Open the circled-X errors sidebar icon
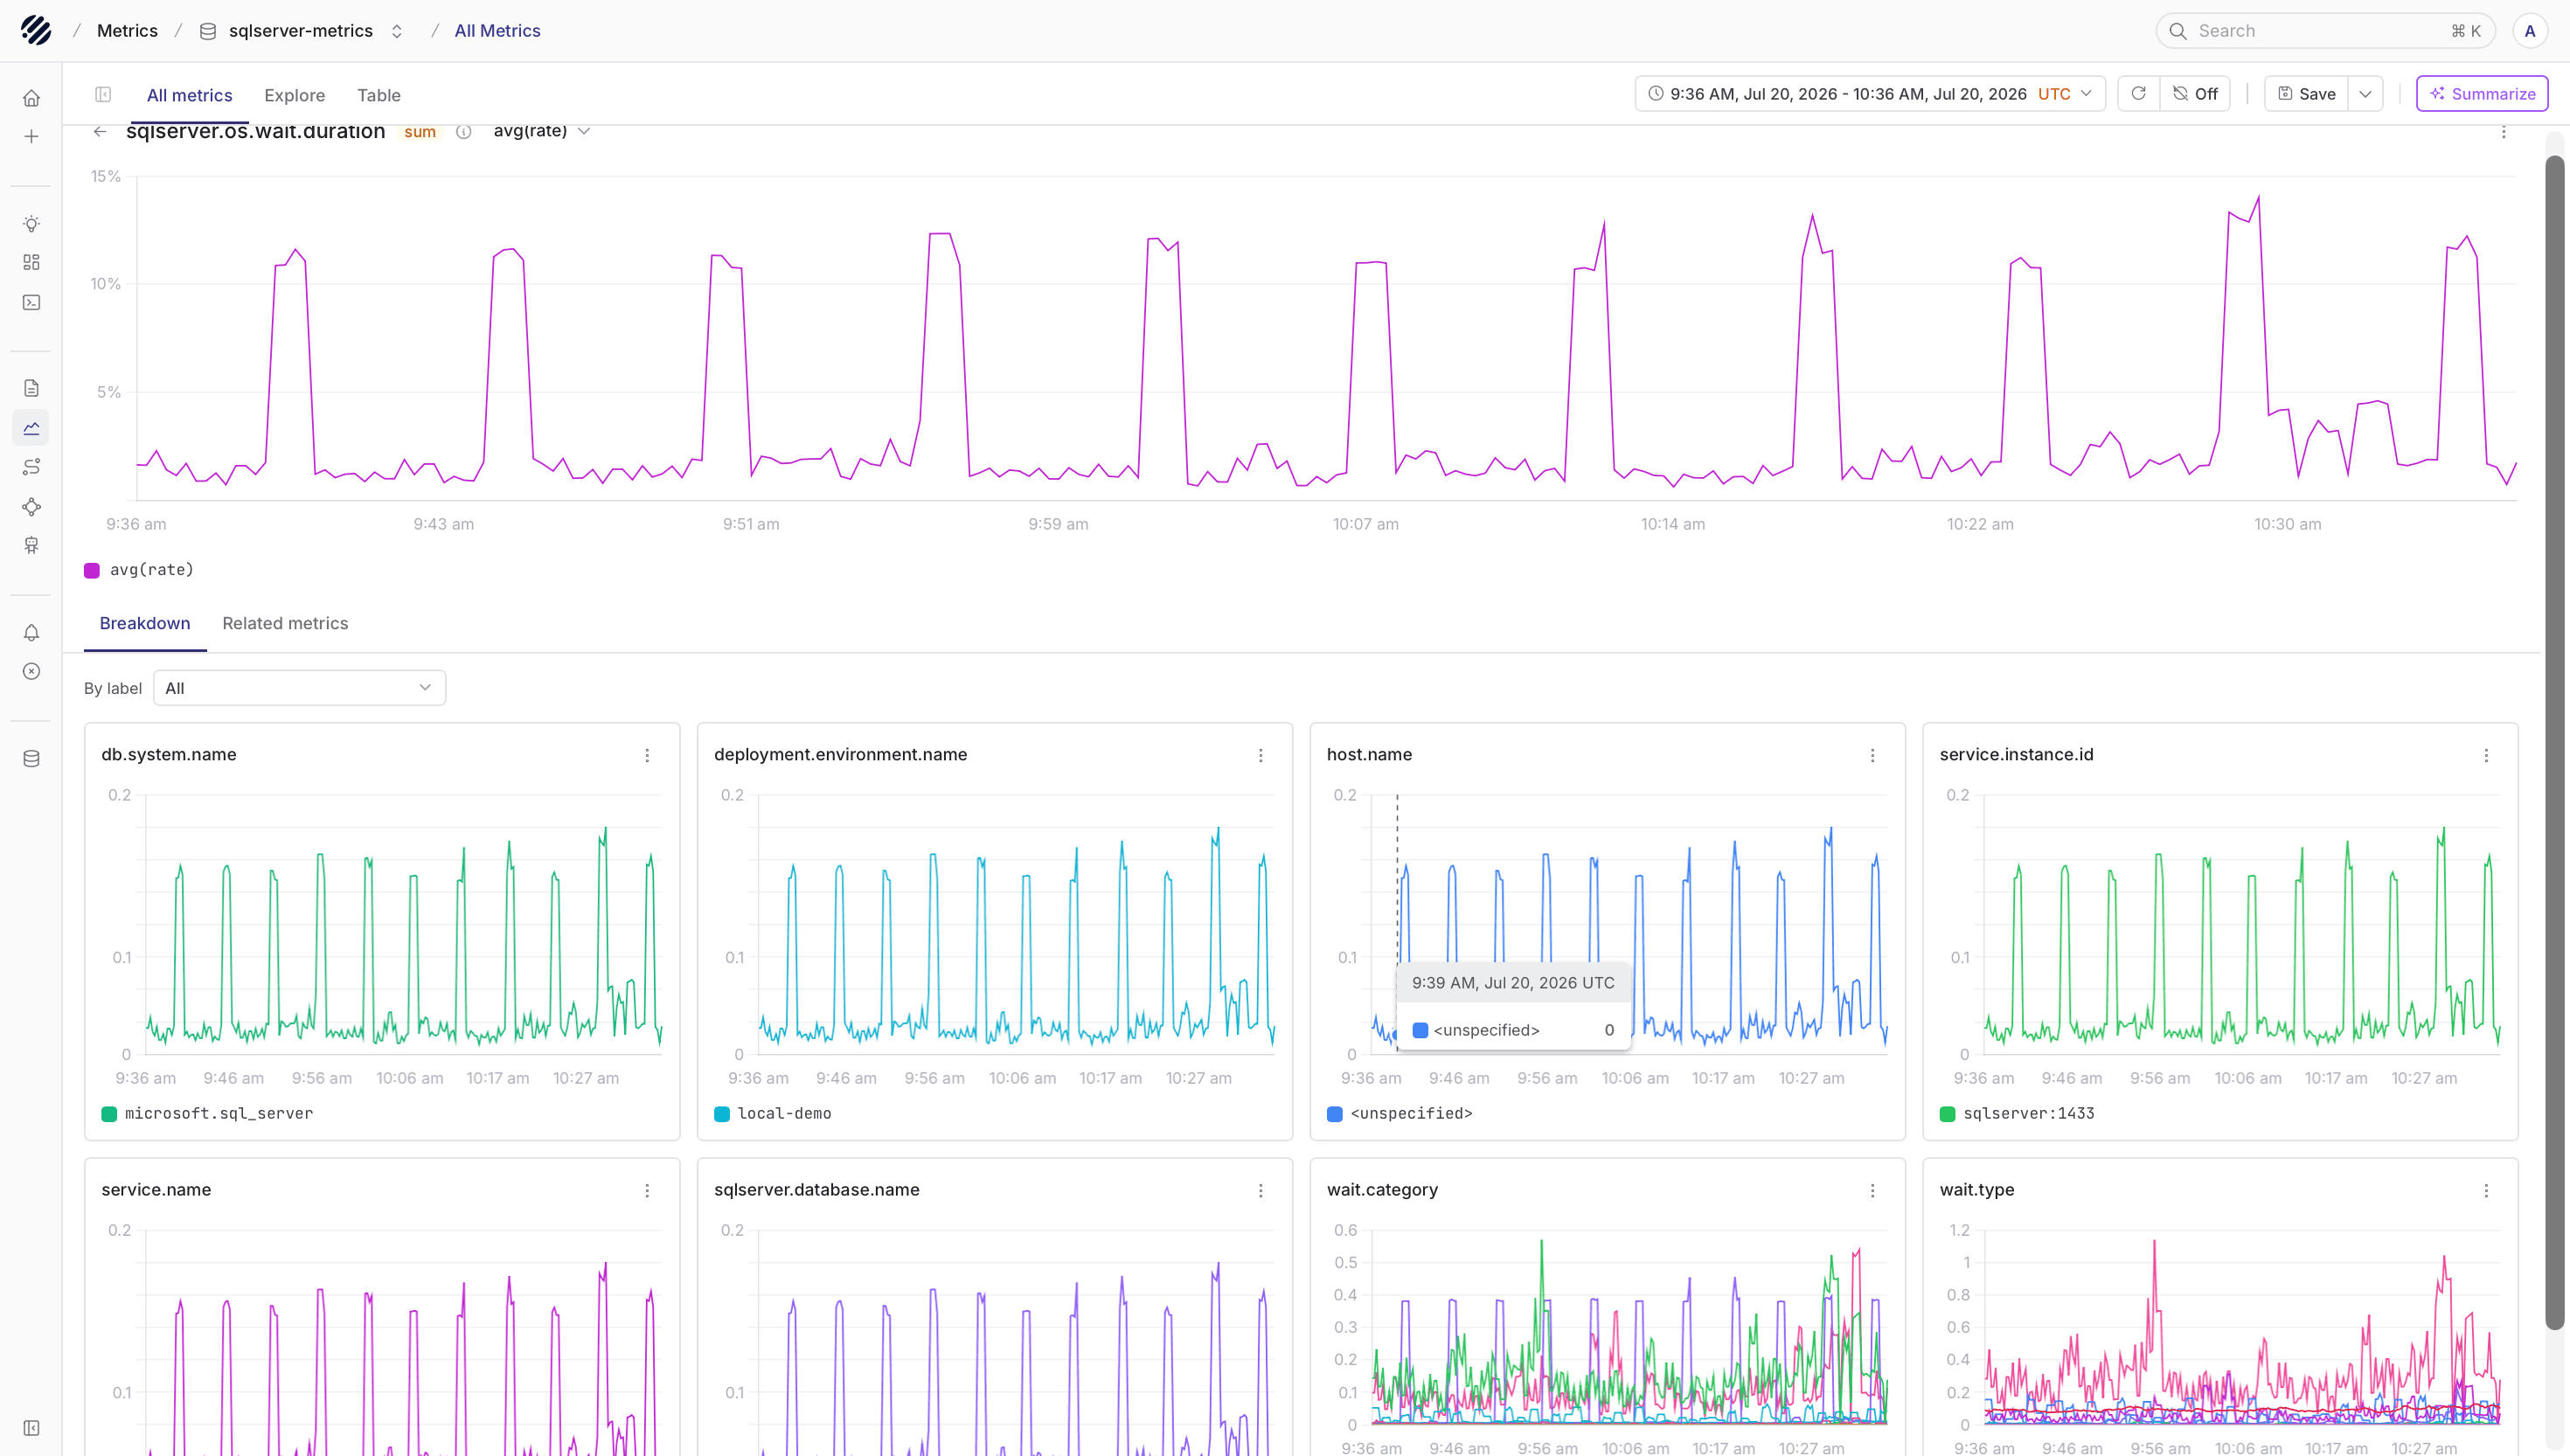Viewport: 2570px width, 1456px height. [31, 672]
